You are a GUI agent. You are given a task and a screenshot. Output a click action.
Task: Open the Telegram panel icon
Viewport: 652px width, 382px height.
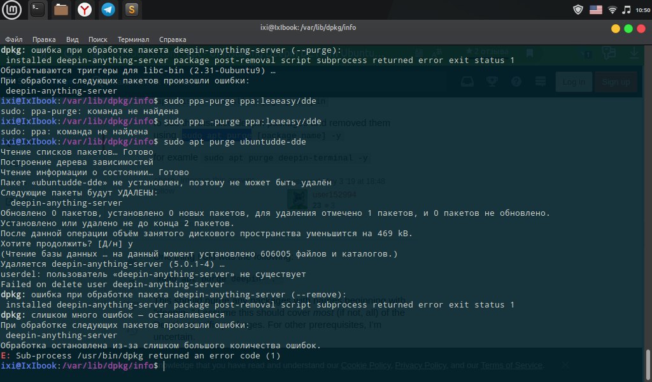coord(108,10)
